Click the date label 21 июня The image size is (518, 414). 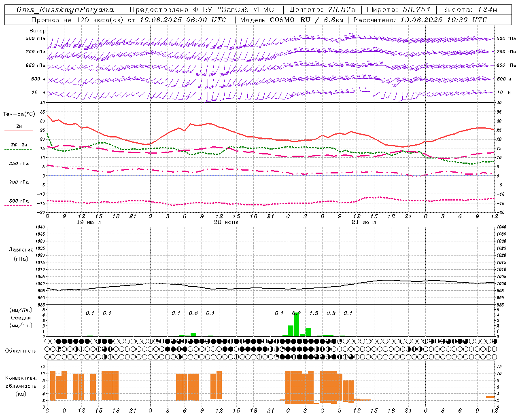364,222
